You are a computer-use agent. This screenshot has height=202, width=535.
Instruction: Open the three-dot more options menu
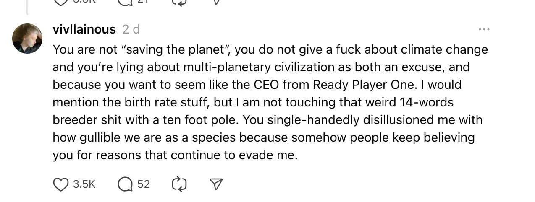tap(484, 29)
